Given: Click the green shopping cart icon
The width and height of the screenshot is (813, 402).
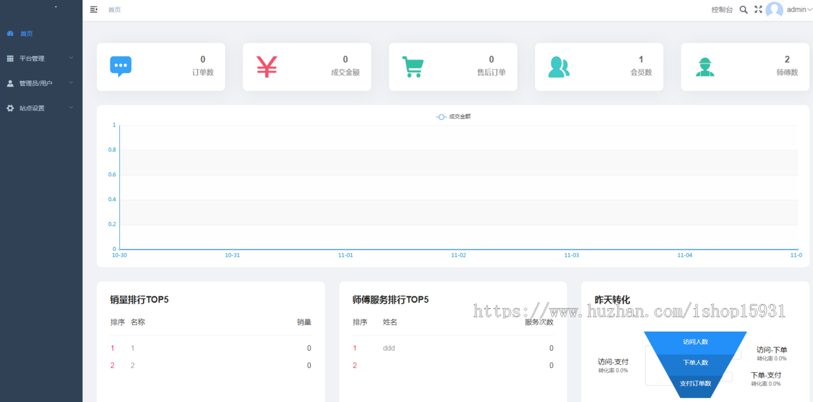Looking at the screenshot, I should click(413, 66).
